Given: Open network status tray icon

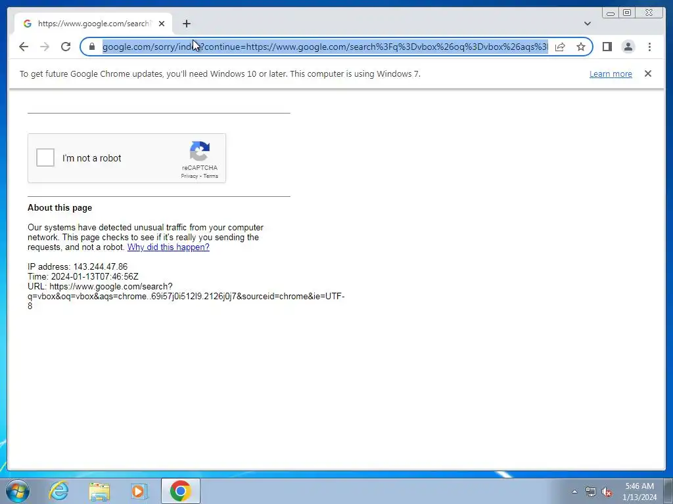Looking at the screenshot, I should click(591, 492).
